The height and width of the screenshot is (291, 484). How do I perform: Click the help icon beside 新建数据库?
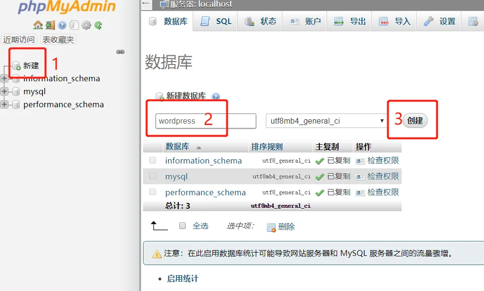[x=216, y=96]
